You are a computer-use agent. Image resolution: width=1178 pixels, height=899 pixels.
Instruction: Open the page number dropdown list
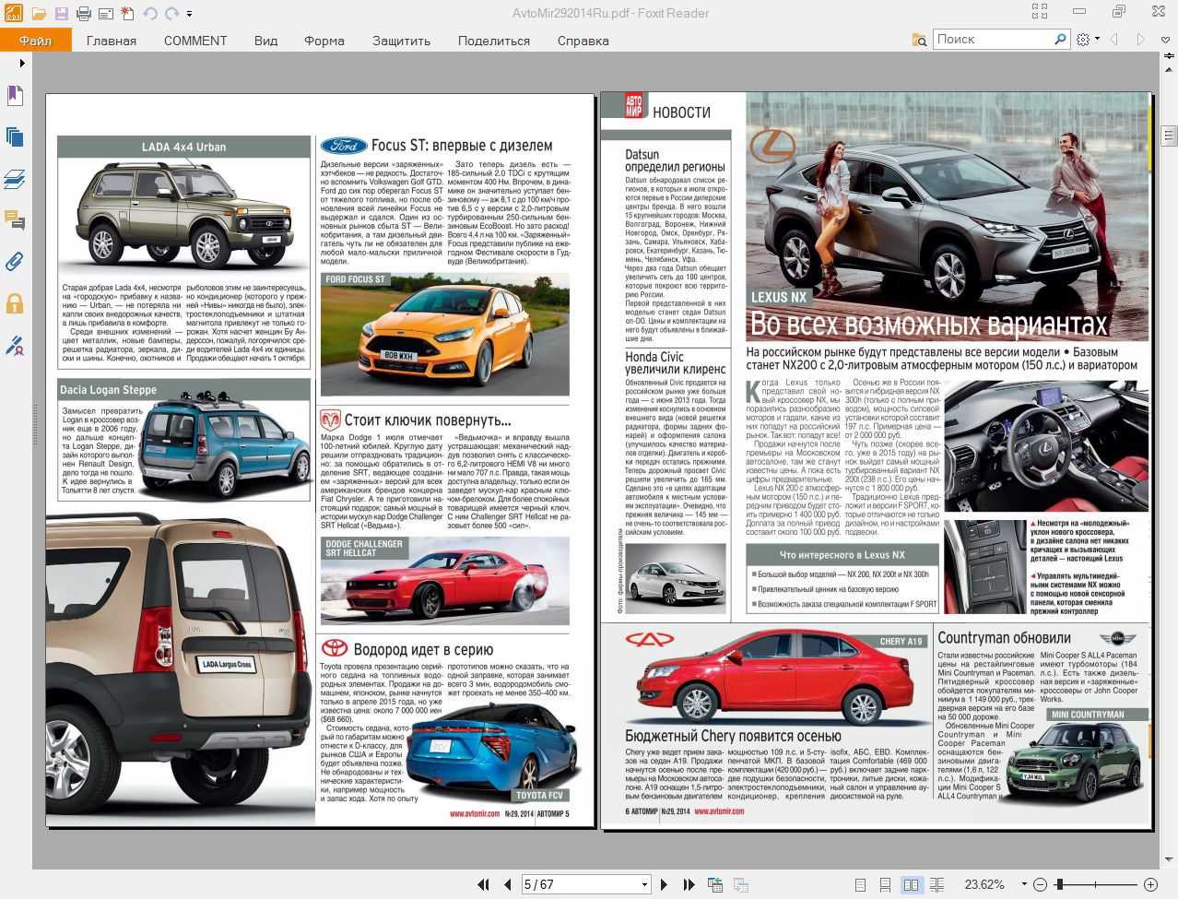[643, 884]
